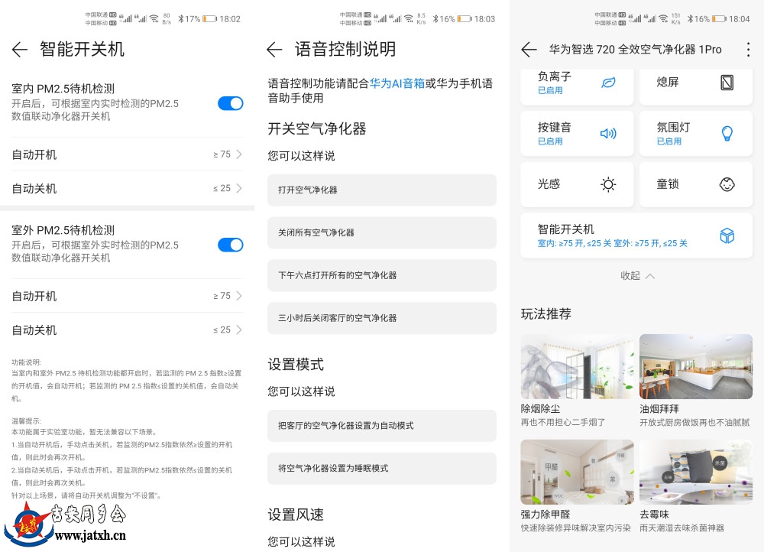Image resolution: width=764 pixels, height=552 pixels.
Task: Tap 开关空气净化器 section heading
Action: click(317, 128)
